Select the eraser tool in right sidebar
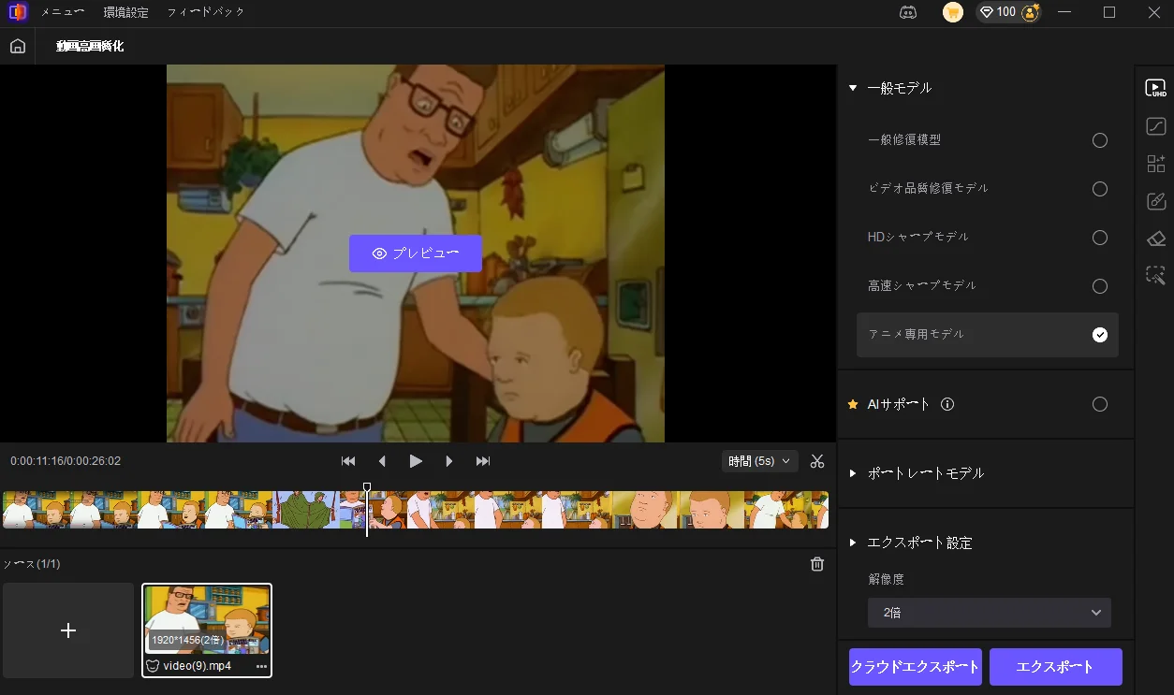Image resolution: width=1174 pixels, height=695 pixels. pyautogui.click(x=1156, y=239)
